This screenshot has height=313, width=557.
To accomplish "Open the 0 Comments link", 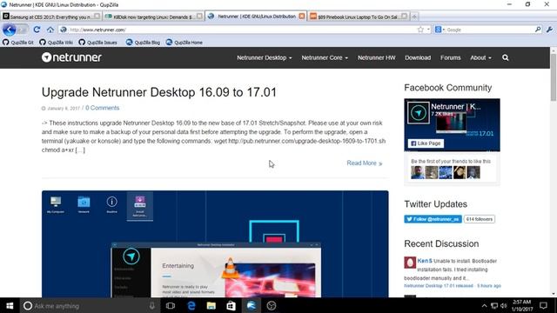I will pos(103,108).
